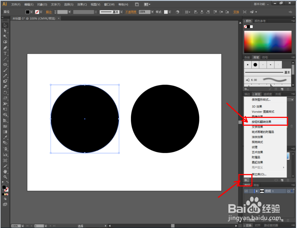297x228 pixels.
Task: Click horizontal align left icon
Action: 196,12
